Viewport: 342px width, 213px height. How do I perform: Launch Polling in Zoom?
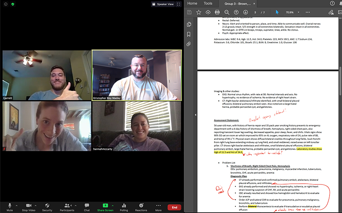(124, 207)
